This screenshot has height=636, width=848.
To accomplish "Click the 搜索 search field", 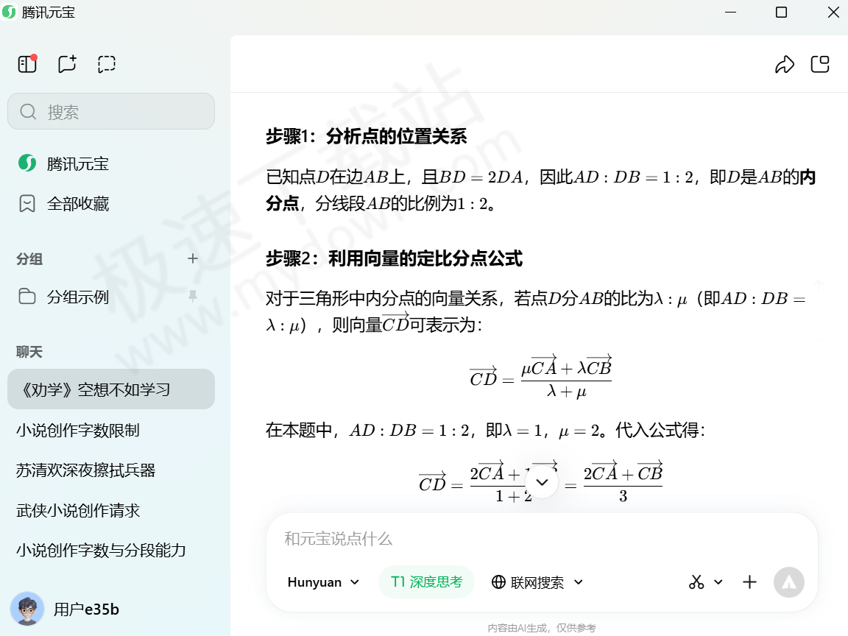I will (x=111, y=111).
